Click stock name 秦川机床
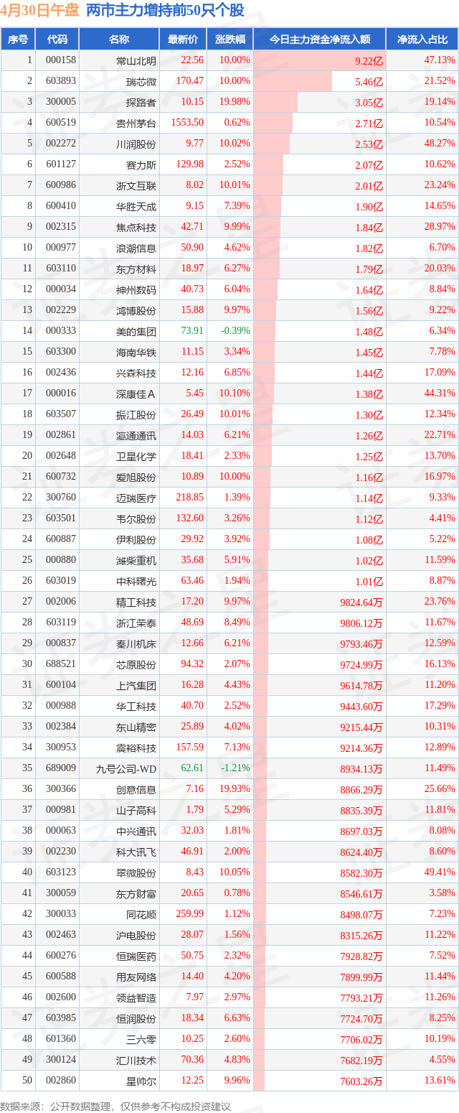The image size is (459, 1113). 136,643
